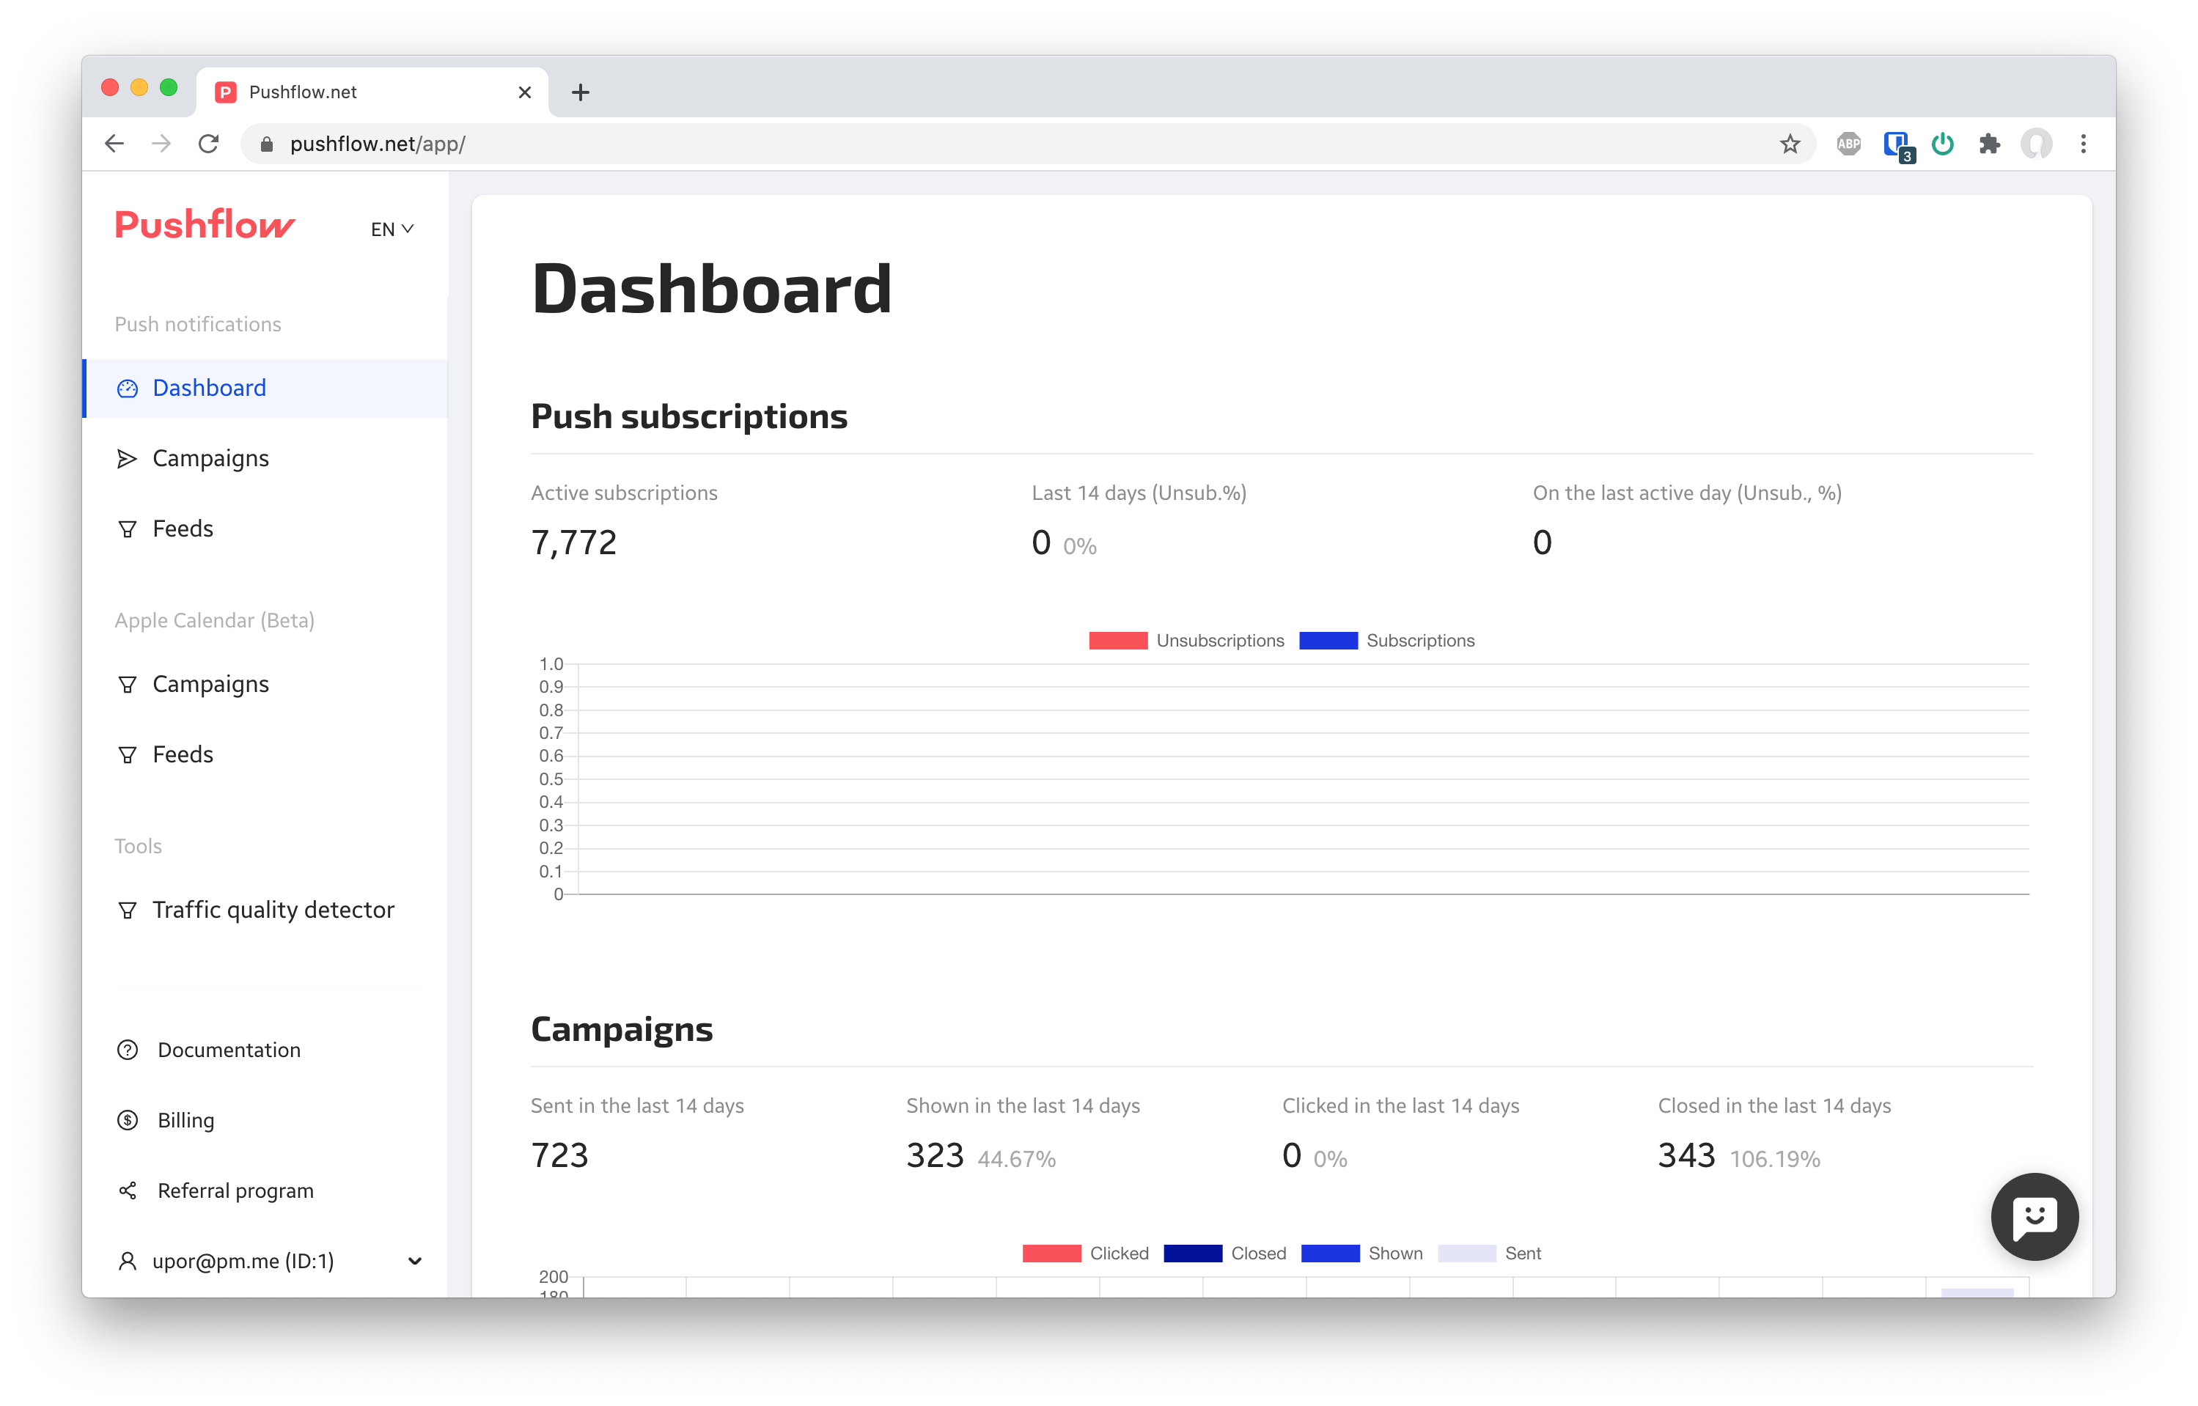
Task: Open the EN language dropdown
Action: (x=392, y=229)
